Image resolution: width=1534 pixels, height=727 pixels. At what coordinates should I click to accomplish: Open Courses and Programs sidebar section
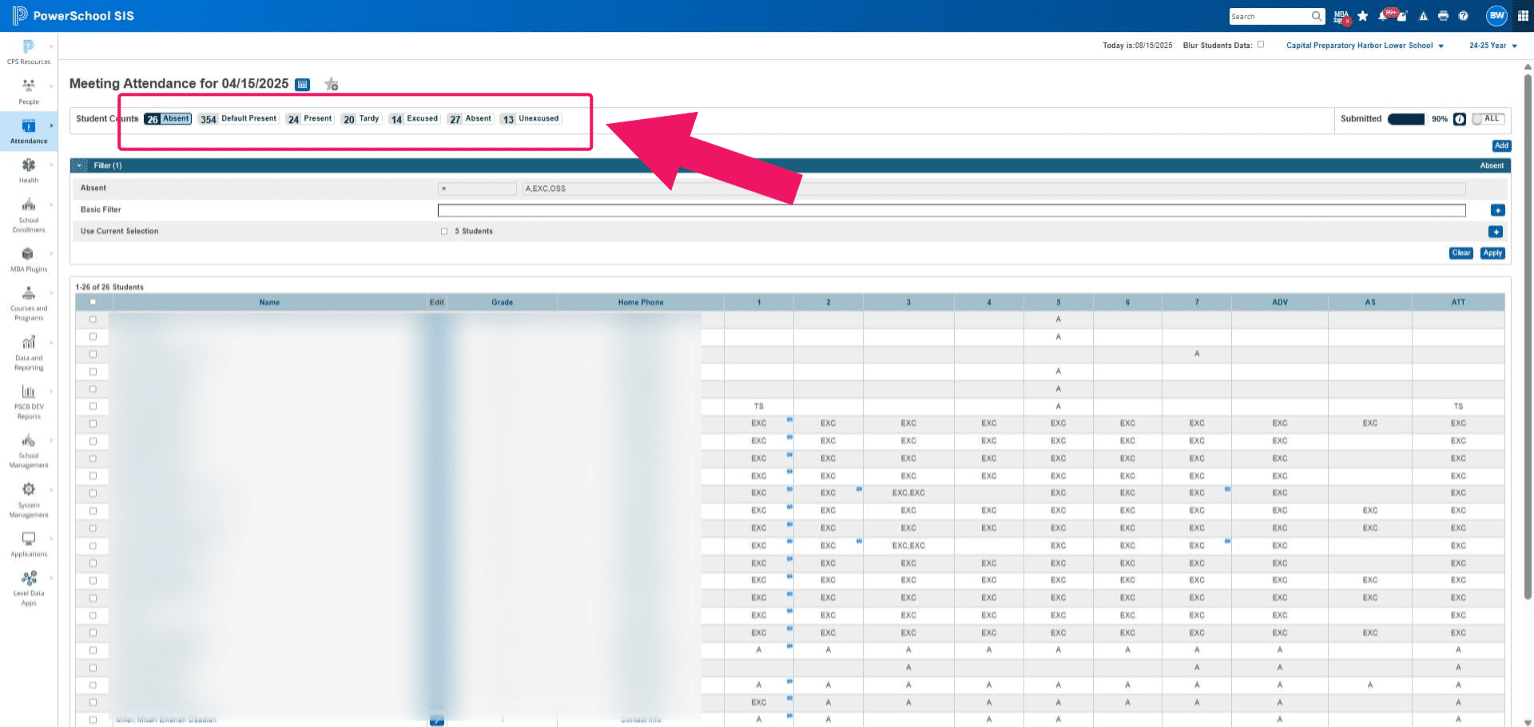[29, 304]
